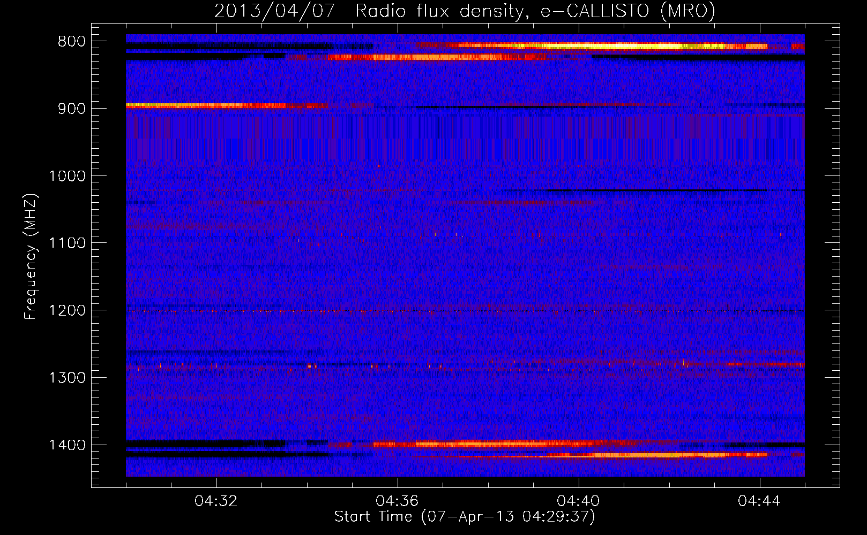867x535 pixels.
Task: Select the 800 frequency axis label
Action: pyautogui.click(x=71, y=42)
